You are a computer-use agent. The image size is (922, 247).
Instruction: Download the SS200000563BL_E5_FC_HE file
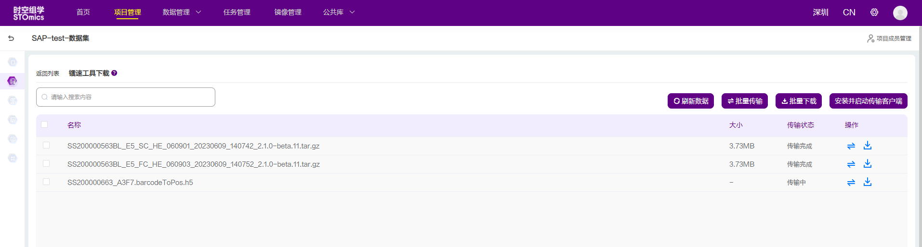[x=867, y=164]
